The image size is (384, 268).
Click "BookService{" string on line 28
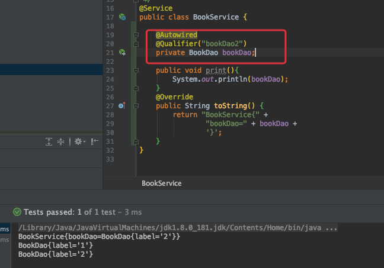(x=230, y=115)
